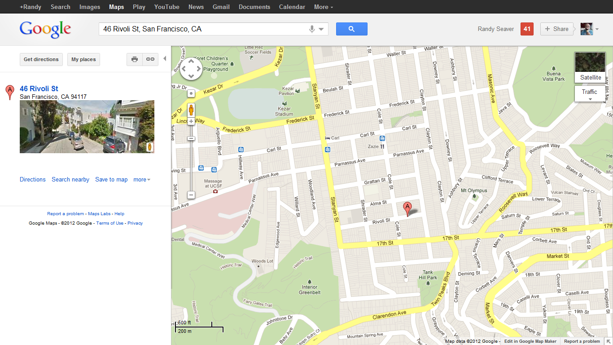Open Gmail in the top bar

click(x=221, y=7)
